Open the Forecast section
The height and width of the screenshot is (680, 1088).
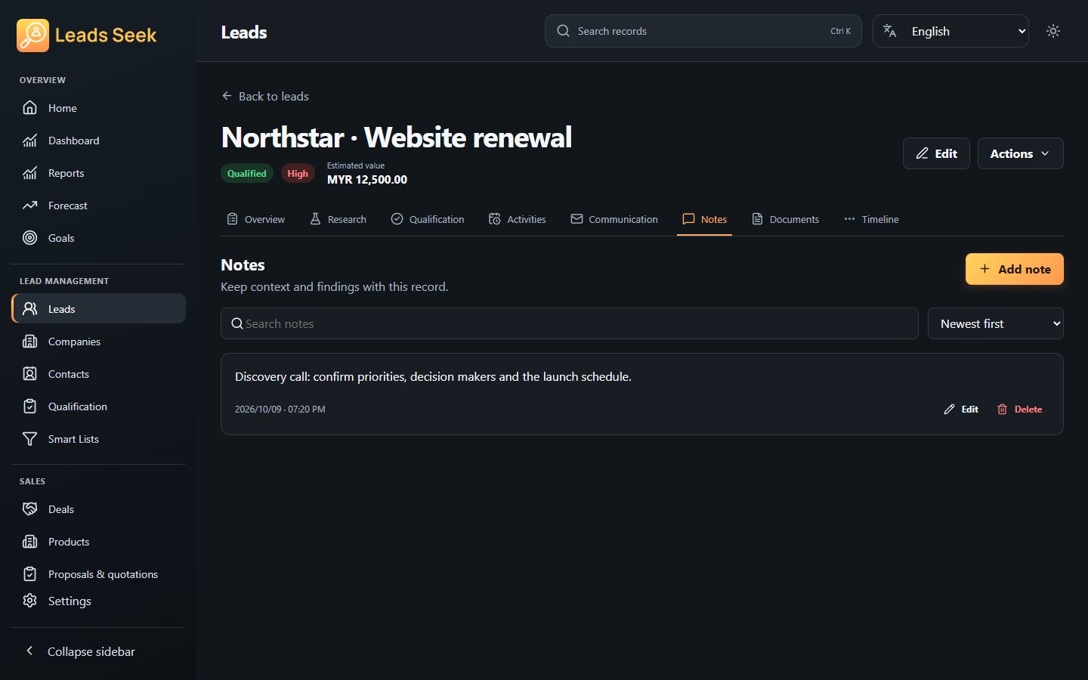pyautogui.click(x=98, y=206)
